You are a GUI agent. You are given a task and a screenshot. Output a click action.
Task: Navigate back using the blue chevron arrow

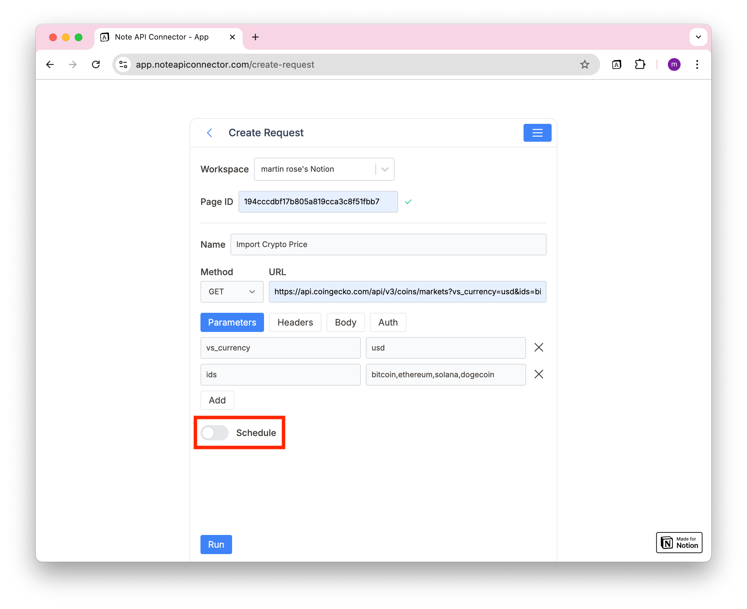(209, 132)
